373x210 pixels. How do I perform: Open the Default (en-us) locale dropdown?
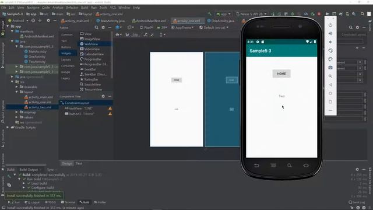tap(214, 27)
